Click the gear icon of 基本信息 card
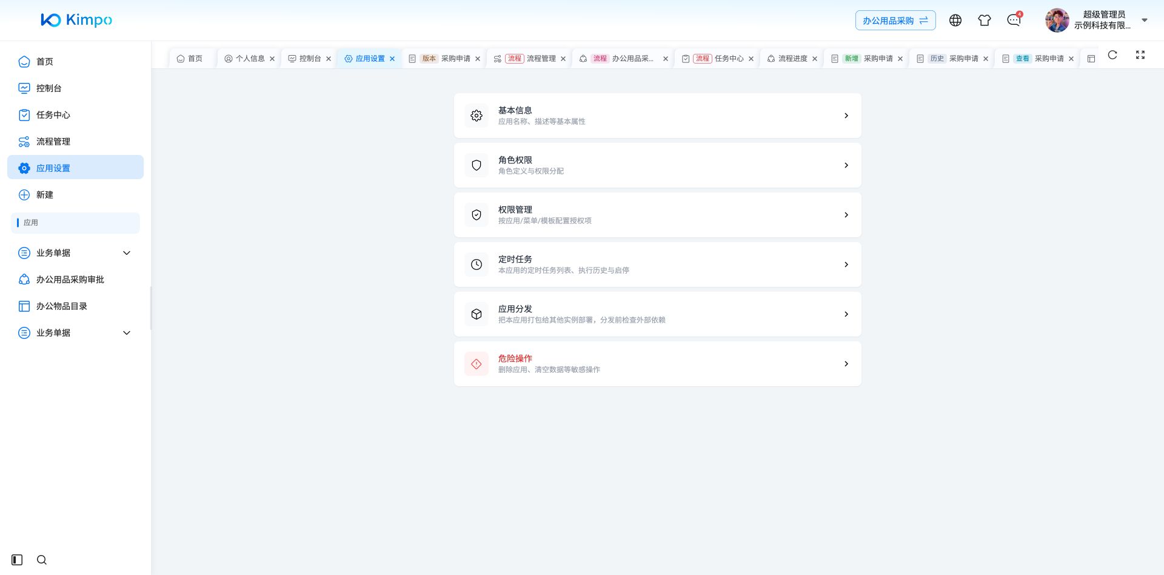The height and width of the screenshot is (575, 1164). (477, 116)
